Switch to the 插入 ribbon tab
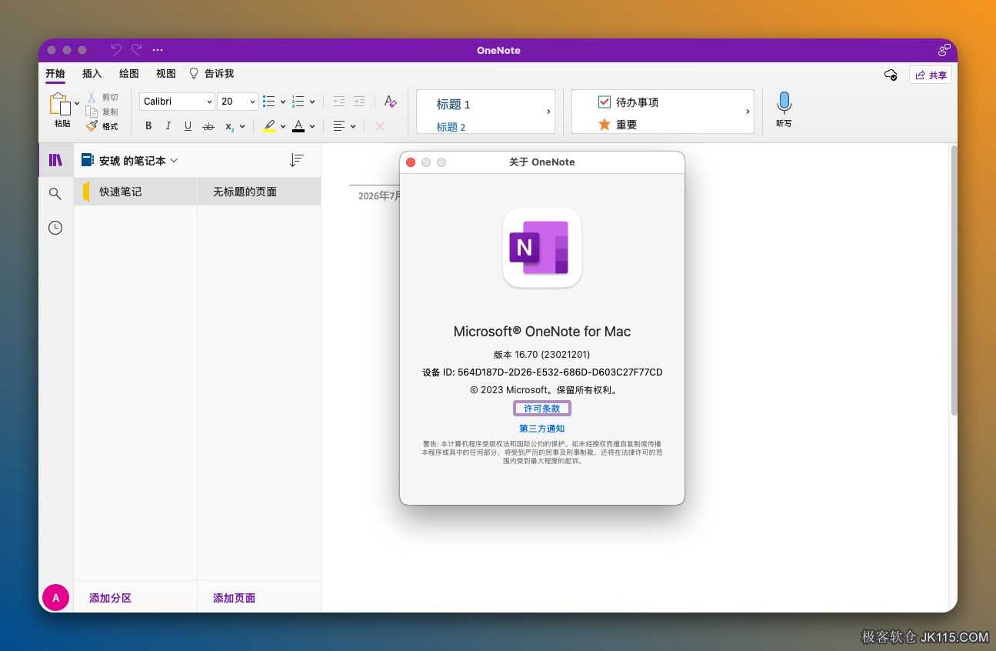This screenshot has width=996, height=651. click(92, 74)
